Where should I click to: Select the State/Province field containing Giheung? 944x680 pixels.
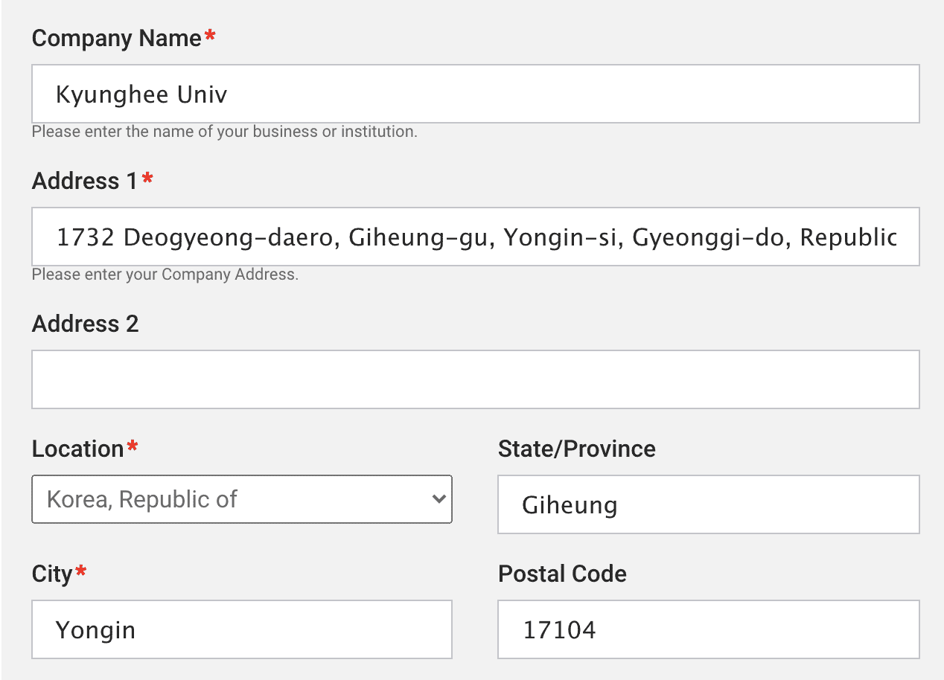(708, 504)
